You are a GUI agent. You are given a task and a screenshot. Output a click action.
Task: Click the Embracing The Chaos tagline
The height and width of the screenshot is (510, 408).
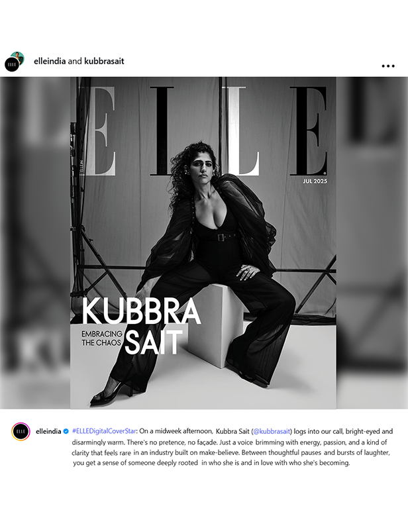(x=102, y=338)
